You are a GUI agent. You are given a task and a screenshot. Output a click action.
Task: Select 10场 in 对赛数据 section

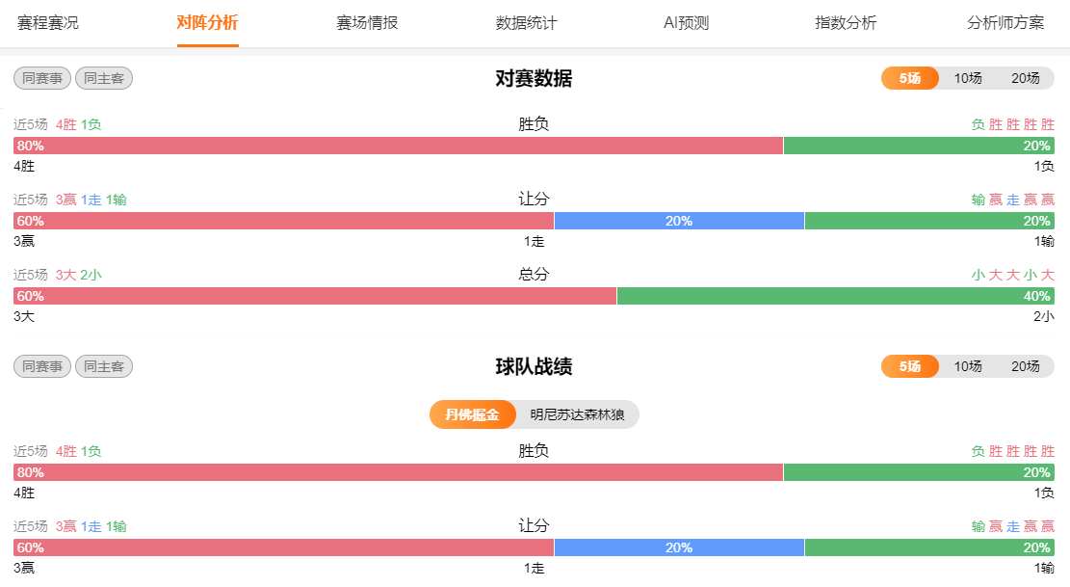(968, 78)
